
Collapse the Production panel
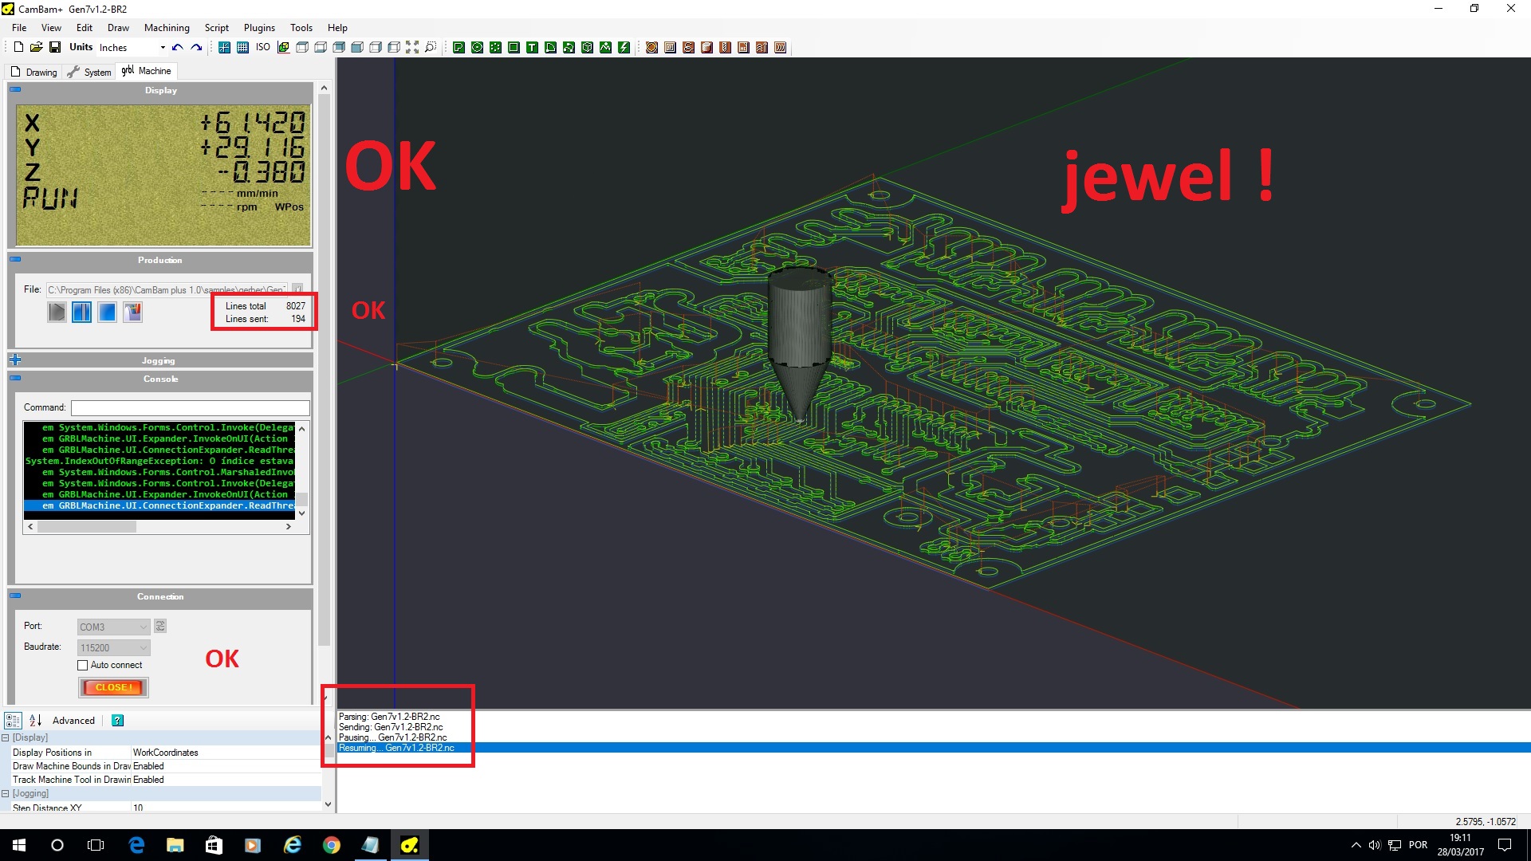click(x=15, y=259)
